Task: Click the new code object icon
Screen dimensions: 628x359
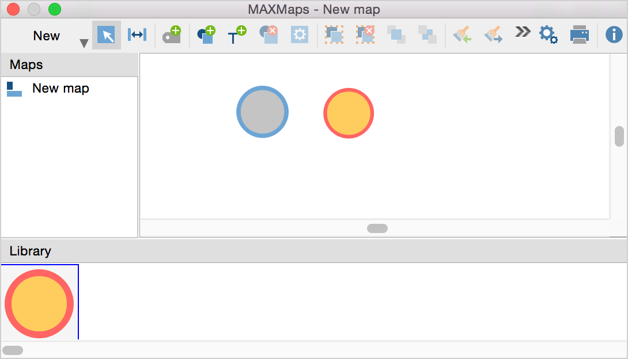Action: point(172,35)
